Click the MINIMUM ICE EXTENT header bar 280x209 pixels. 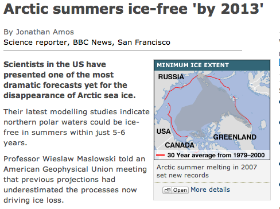pos(212,65)
